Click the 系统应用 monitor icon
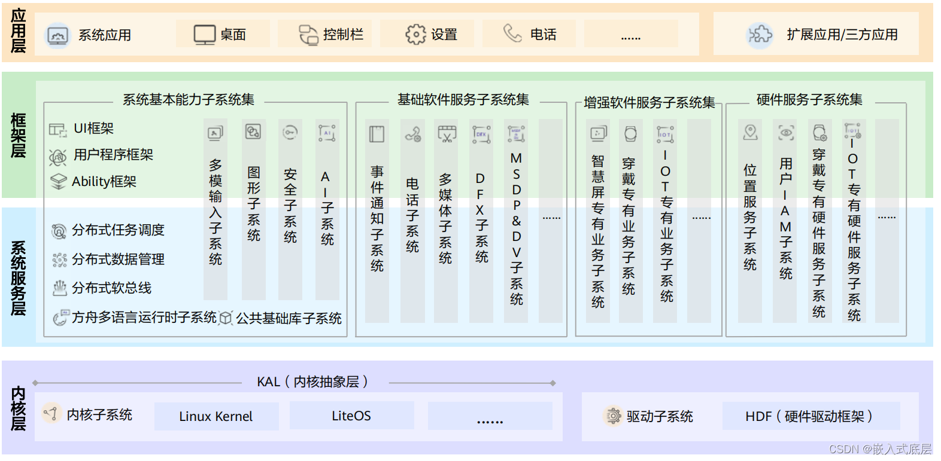 [58, 35]
